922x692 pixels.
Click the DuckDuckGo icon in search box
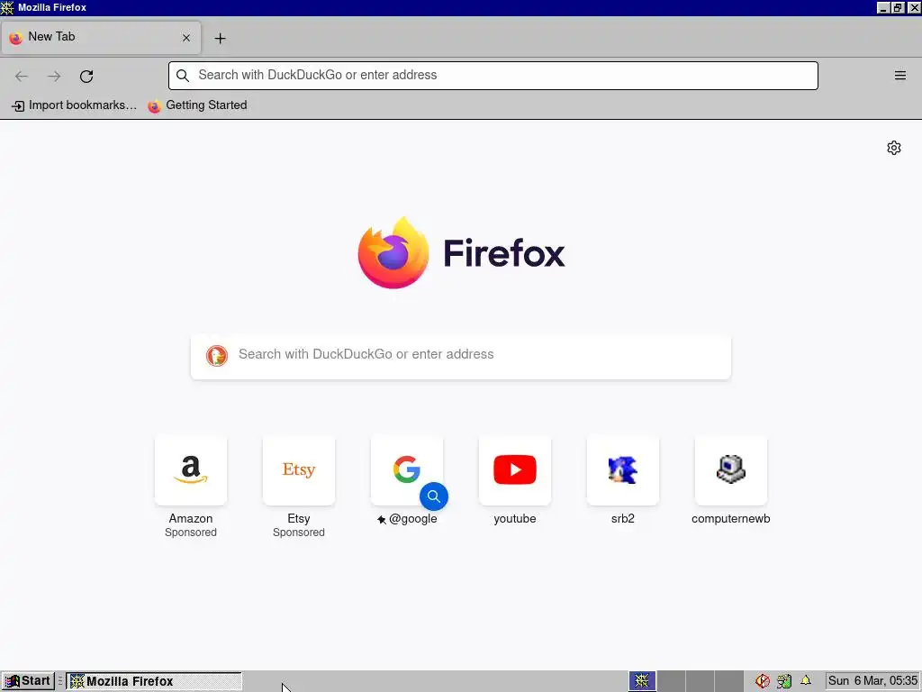pos(216,356)
